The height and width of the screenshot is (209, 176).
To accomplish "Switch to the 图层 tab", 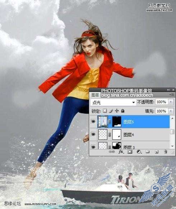I will click(x=95, y=95).
